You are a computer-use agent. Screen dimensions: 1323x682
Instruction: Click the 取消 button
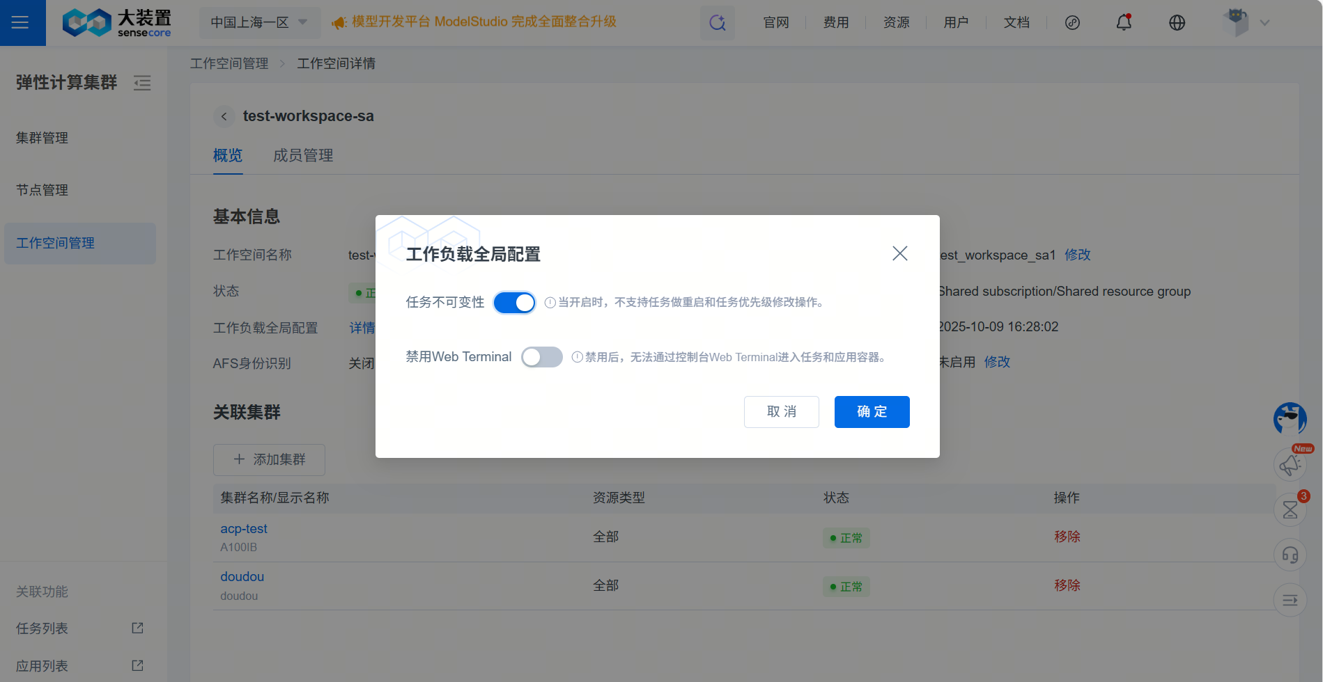(x=781, y=412)
